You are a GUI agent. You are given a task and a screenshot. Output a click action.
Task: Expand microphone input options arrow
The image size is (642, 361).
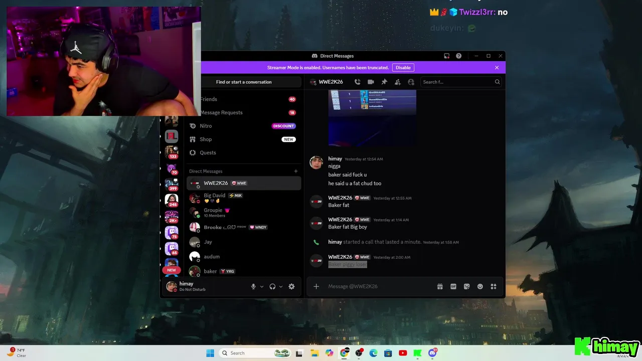(x=262, y=287)
